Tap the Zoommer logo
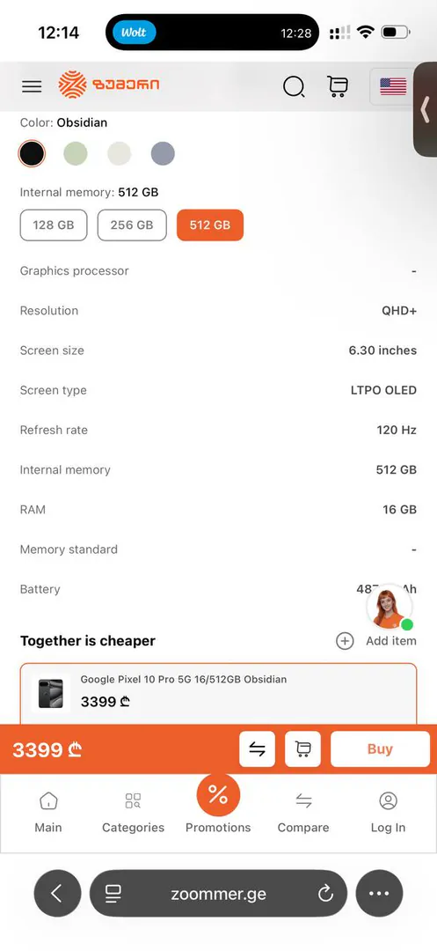This screenshot has height=951, width=437. click(109, 85)
